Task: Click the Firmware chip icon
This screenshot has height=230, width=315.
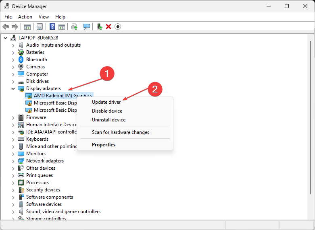Action: click(21, 117)
